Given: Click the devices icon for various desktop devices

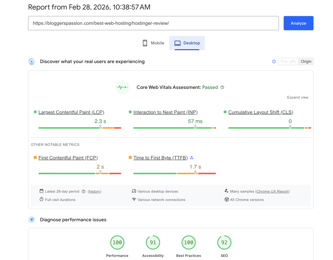Looking at the screenshot, I should click(x=134, y=191).
